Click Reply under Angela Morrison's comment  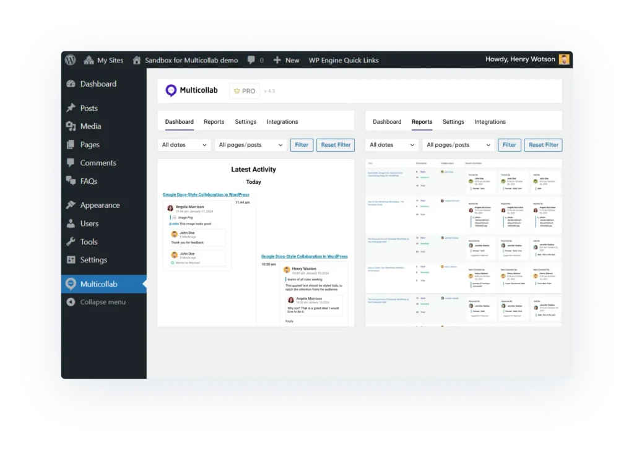pos(290,321)
